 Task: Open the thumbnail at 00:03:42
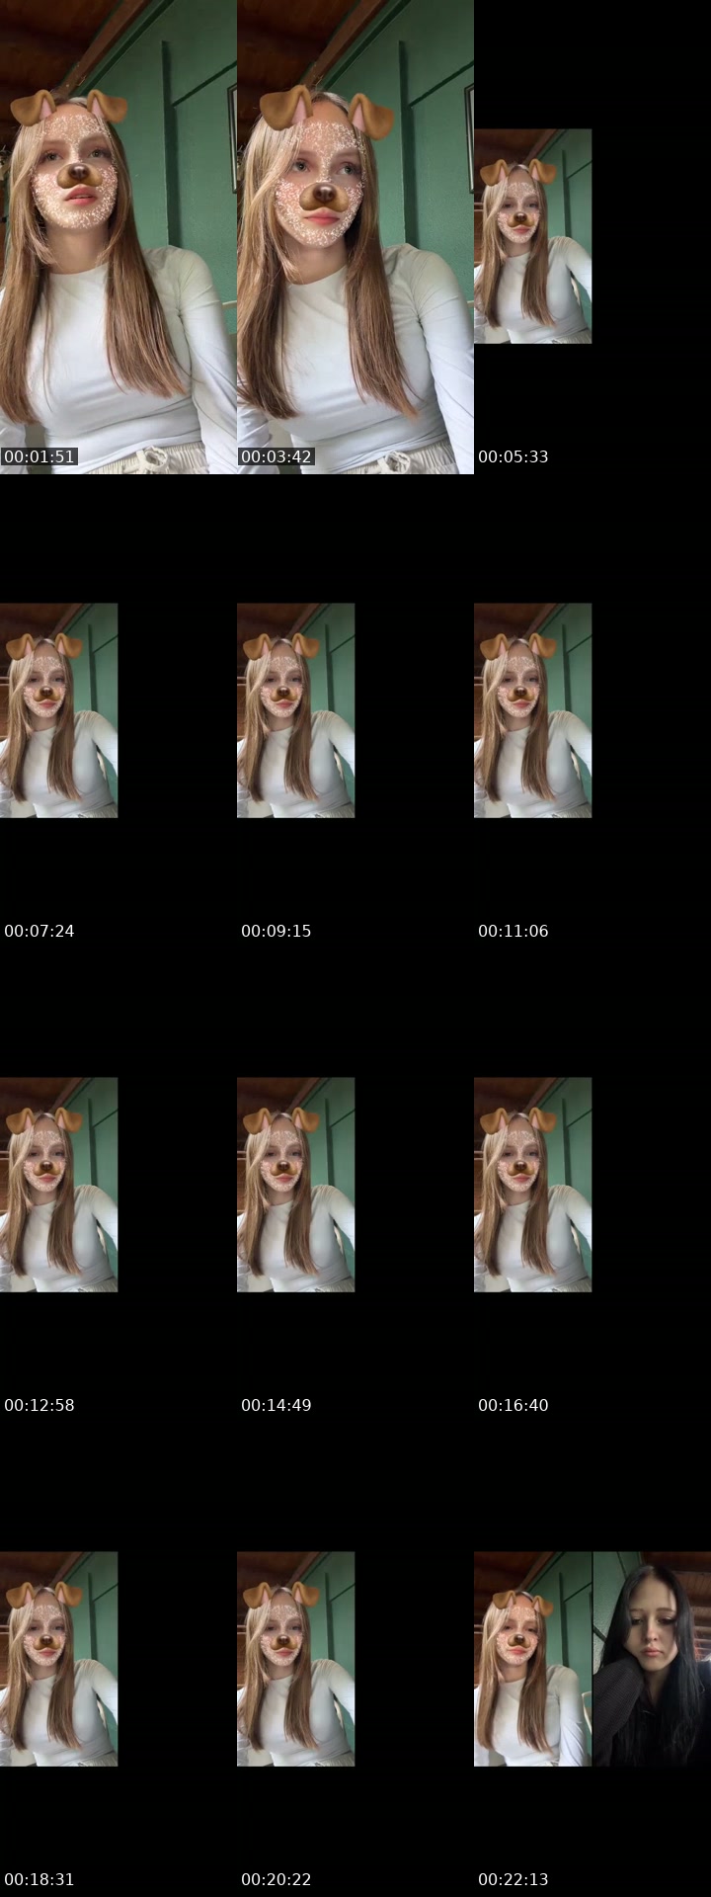click(355, 237)
